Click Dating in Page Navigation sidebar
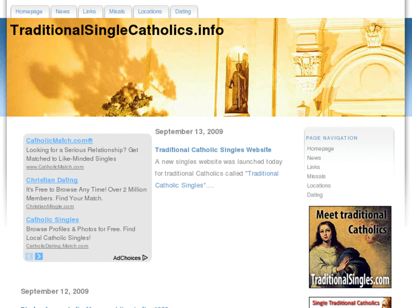Screen dimensions: 412x308 coord(315,195)
